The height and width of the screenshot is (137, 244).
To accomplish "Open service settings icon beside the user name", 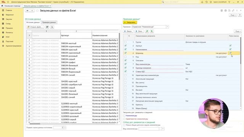I will tap(229, 2).
